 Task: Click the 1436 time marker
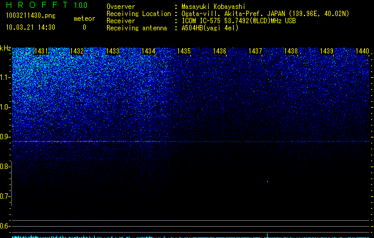pos(219,51)
